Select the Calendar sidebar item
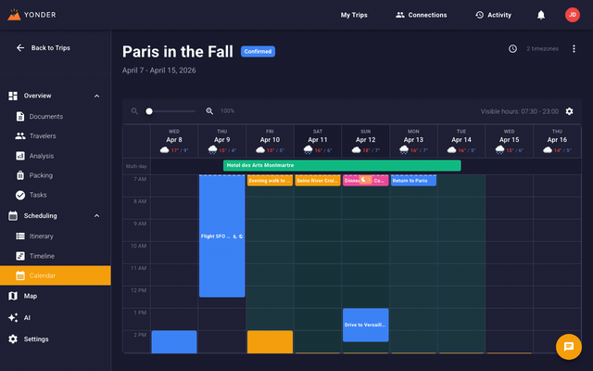 point(56,275)
